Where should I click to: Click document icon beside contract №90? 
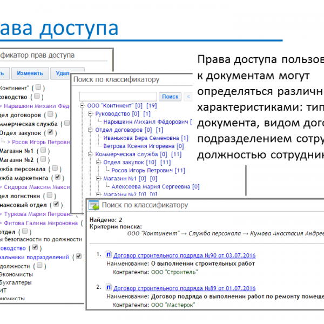click(x=108, y=255)
